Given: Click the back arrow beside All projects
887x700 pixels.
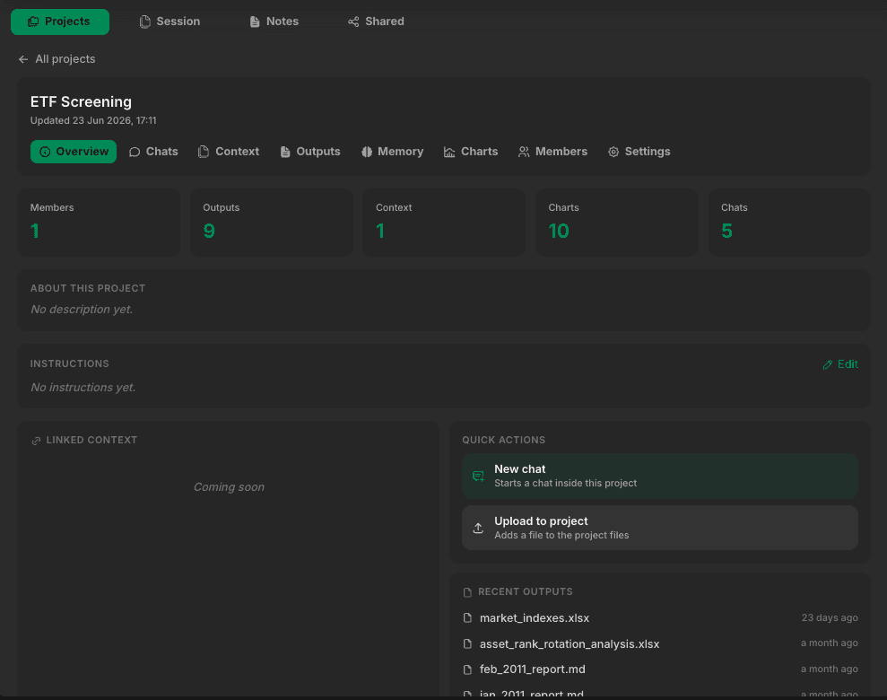Looking at the screenshot, I should coord(23,59).
